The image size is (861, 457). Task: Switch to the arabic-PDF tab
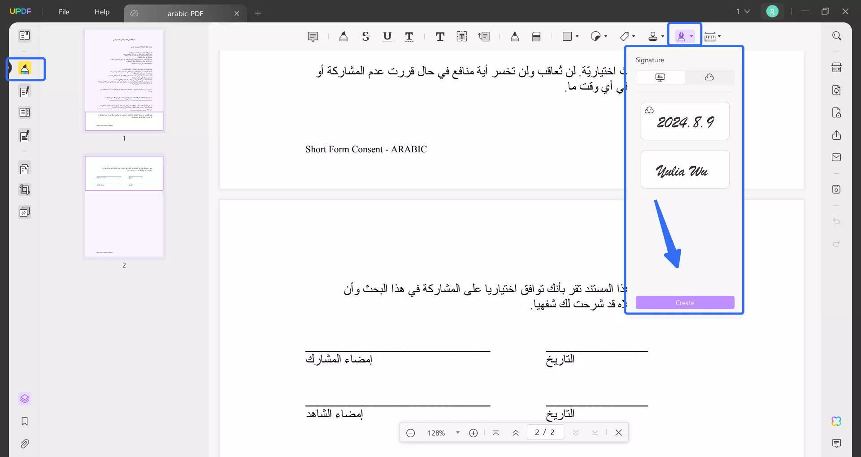185,13
